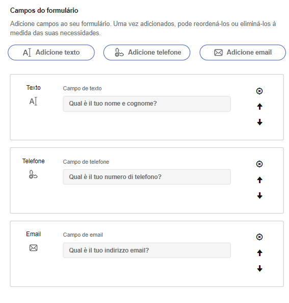Select the Campos do formulário heading
This screenshot has width=289, height=303.
pos(44,10)
